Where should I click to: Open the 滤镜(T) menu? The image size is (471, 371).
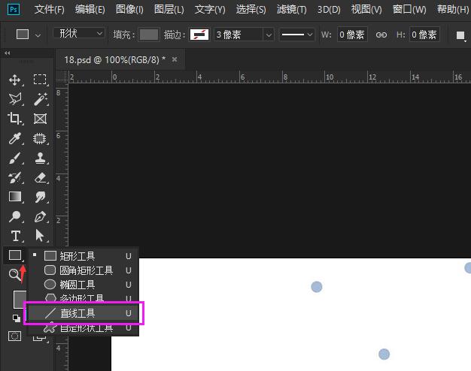(291, 10)
